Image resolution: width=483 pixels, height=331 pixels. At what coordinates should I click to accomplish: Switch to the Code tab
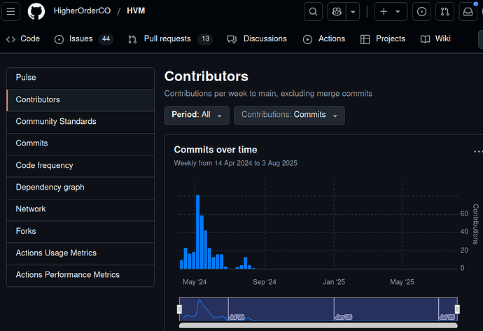(x=23, y=38)
